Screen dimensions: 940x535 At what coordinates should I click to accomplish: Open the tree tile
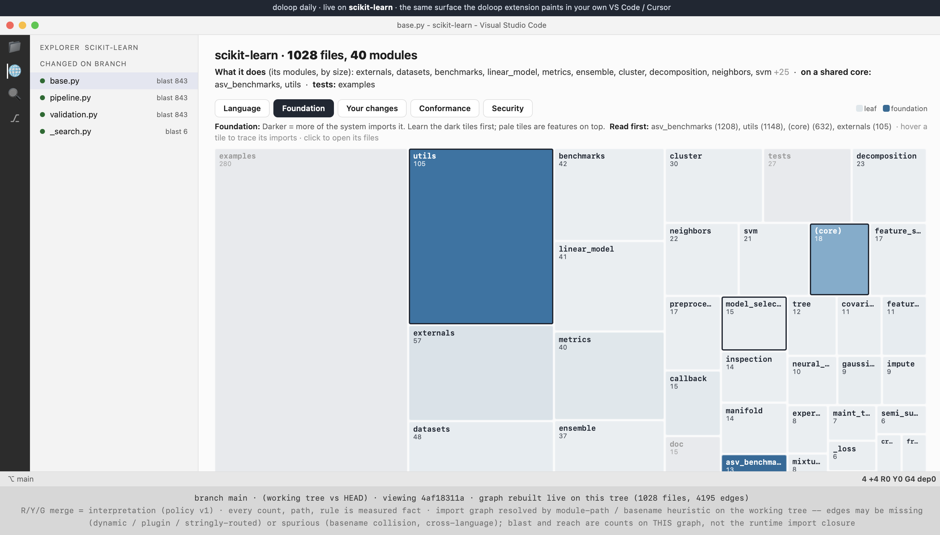click(x=812, y=326)
